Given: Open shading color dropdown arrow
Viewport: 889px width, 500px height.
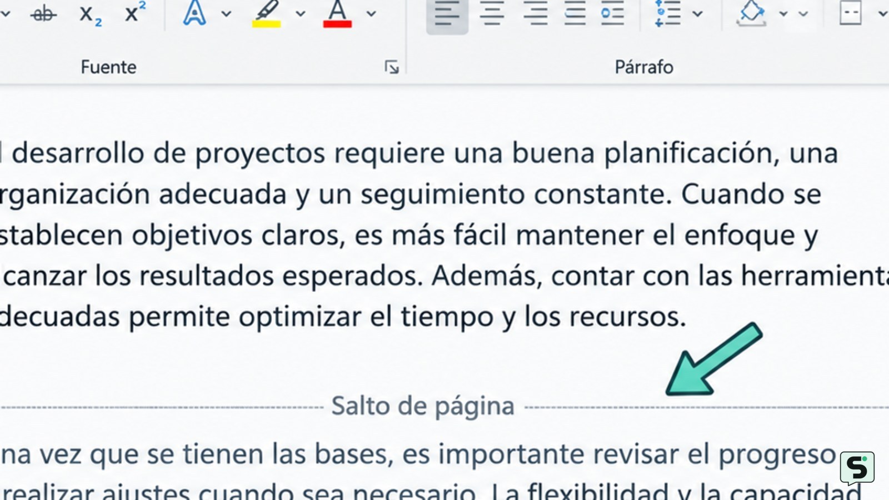Looking at the screenshot, I should pyautogui.click(x=783, y=13).
